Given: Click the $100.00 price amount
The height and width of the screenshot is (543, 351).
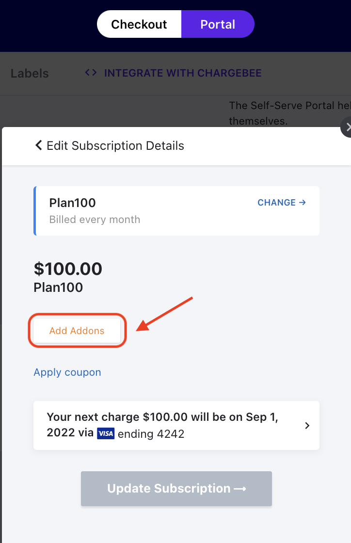Looking at the screenshot, I should (x=68, y=269).
